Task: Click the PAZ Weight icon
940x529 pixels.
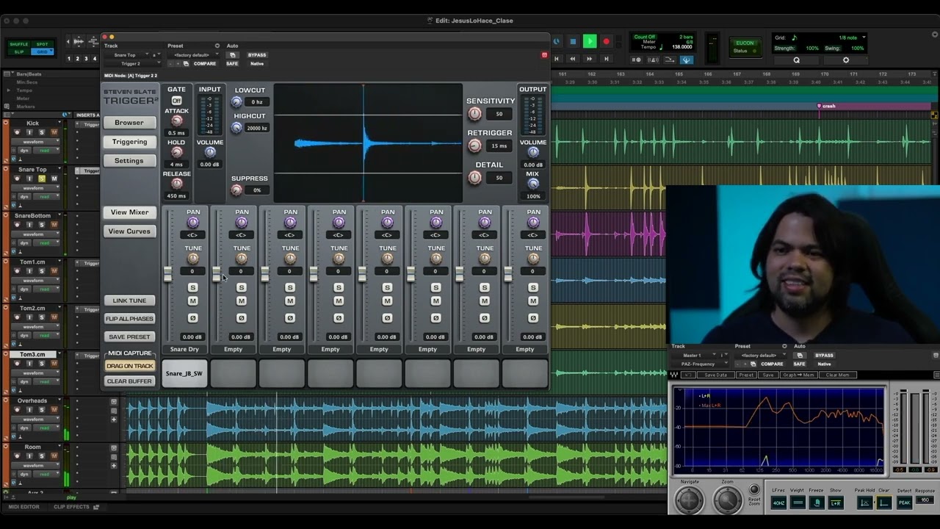Action: [x=798, y=503]
